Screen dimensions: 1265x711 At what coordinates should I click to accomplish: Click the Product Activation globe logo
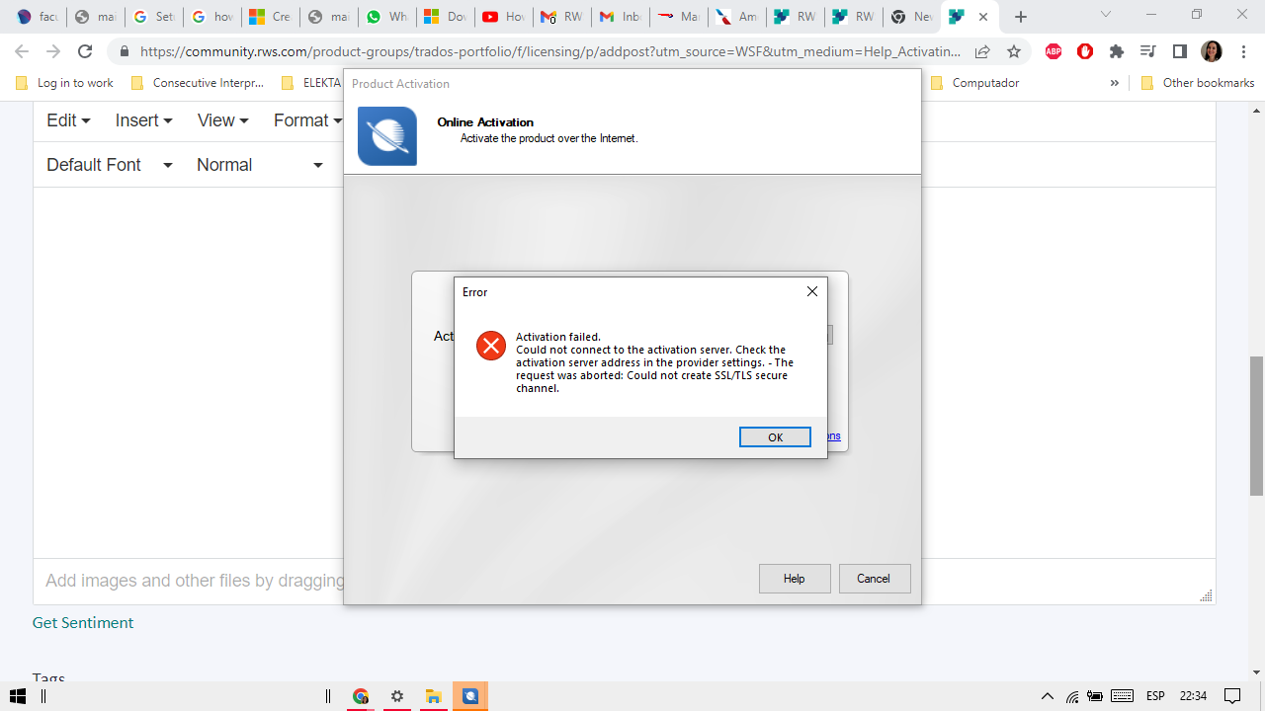386,136
